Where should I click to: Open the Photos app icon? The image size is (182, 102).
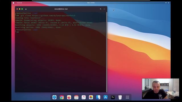pyautogui.click(x=91, y=97)
